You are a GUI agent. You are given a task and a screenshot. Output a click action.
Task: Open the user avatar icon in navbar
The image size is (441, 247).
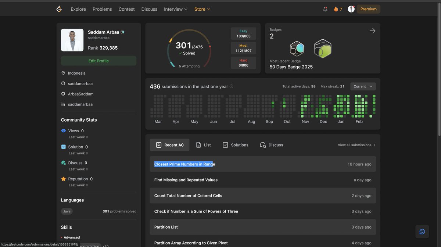point(351,9)
